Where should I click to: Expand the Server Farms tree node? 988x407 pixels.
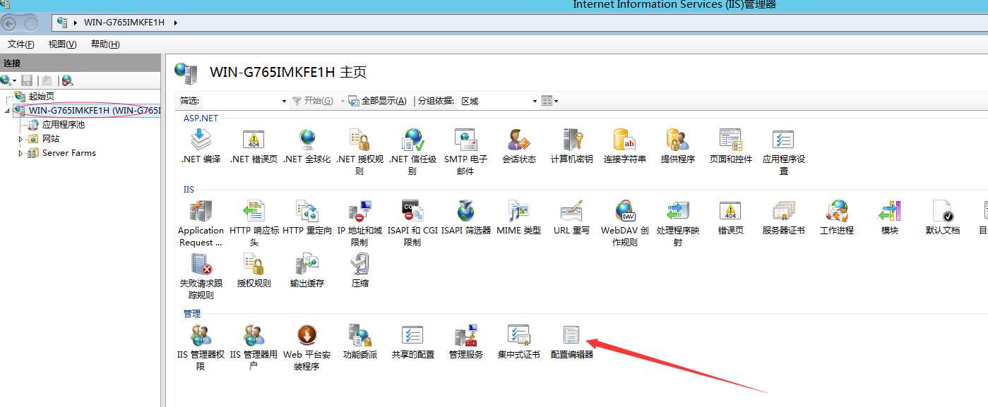pyautogui.click(x=20, y=153)
